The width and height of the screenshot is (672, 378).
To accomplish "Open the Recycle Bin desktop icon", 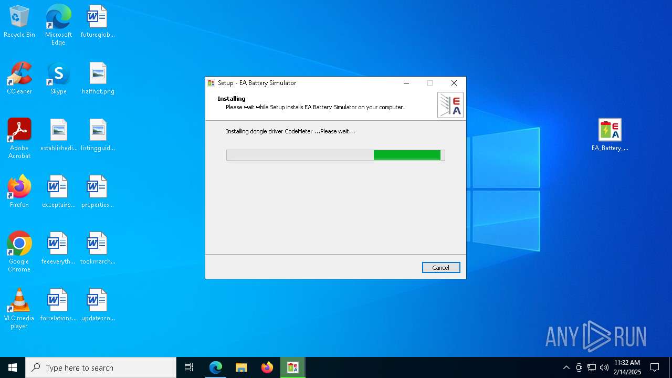I will click(x=19, y=22).
